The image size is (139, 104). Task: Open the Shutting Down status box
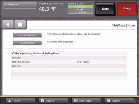pyautogui.click(x=20, y=5)
